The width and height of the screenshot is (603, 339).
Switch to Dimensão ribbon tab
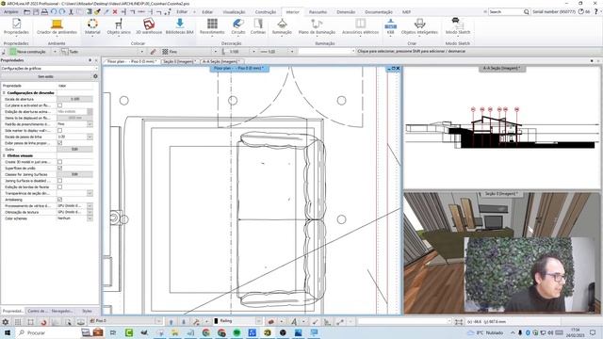pyautogui.click(x=346, y=12)
